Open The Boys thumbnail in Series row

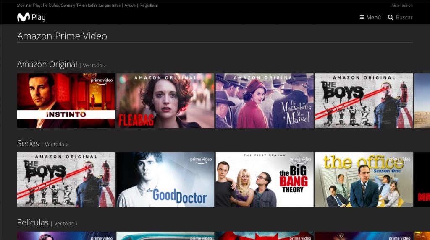pos(66,180)
